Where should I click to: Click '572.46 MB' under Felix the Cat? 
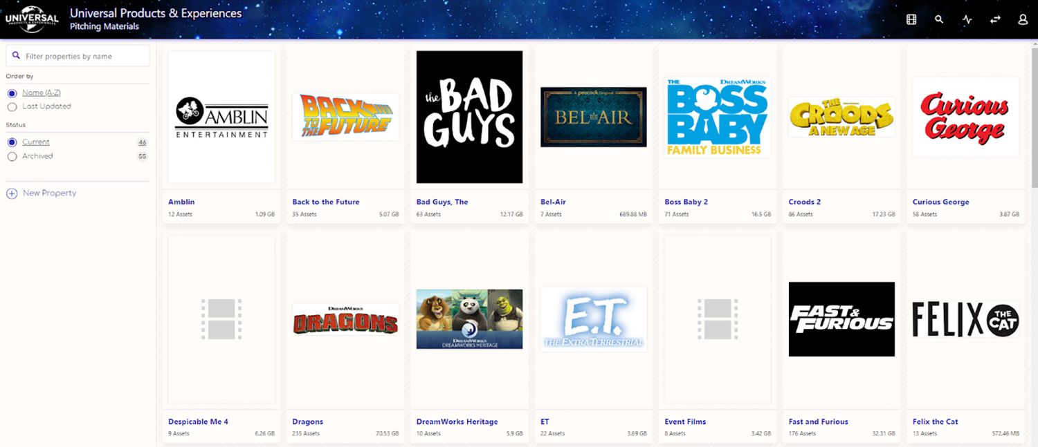(1005, 434)
